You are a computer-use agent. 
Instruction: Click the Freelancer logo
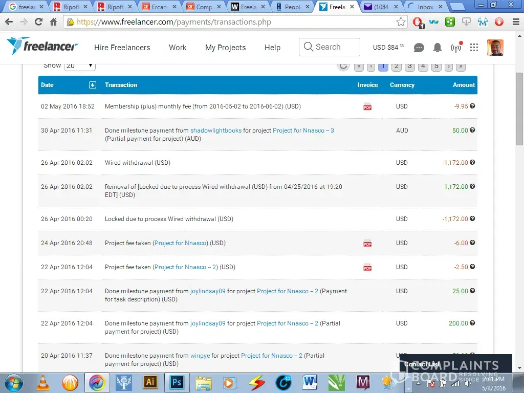42,46
